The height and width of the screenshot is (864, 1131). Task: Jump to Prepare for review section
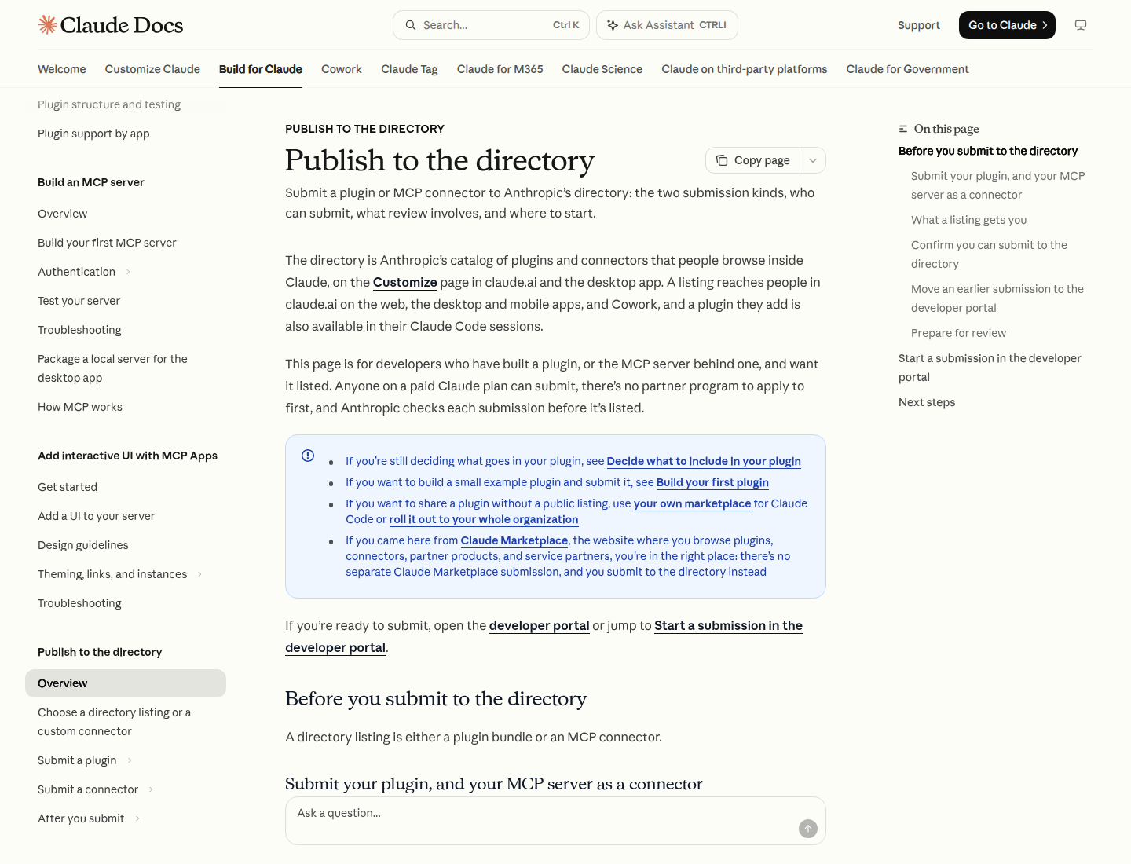(958, 333)
